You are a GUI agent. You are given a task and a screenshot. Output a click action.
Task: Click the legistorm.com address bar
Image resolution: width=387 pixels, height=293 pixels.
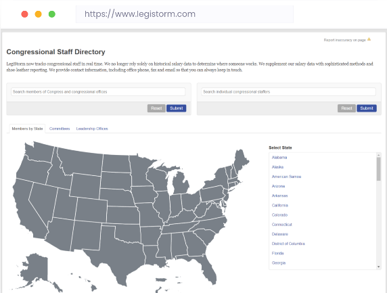click(x=185, y=14)
